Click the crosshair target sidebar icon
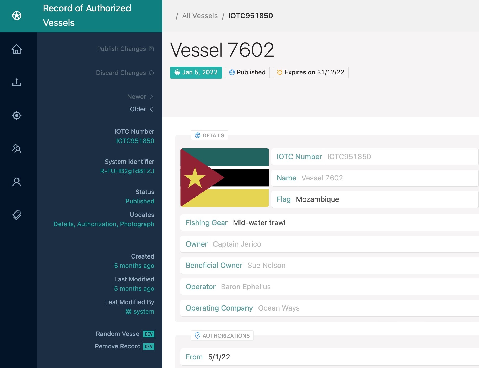479x368 pixels. click(17, 115)
